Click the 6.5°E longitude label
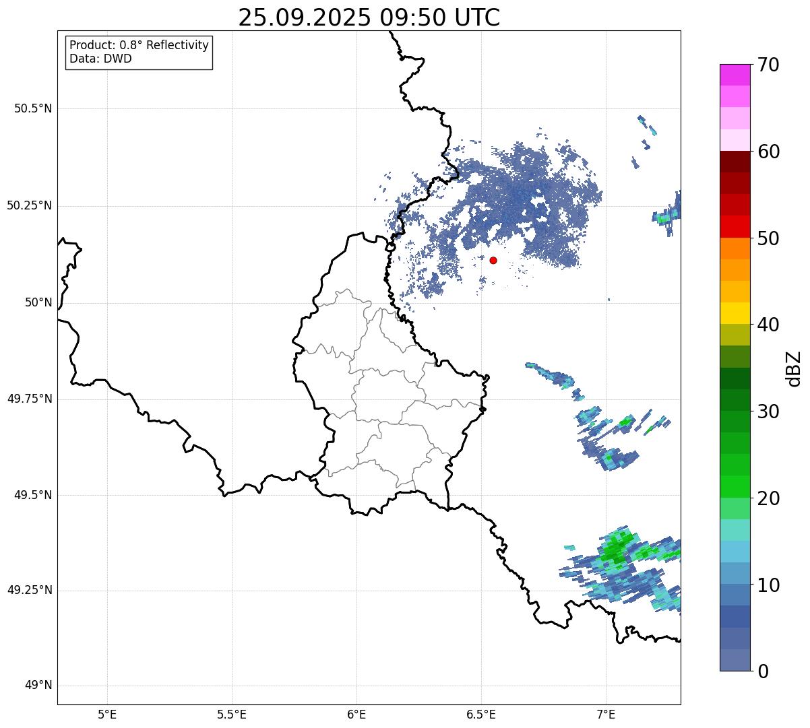 click(x=481, y=715)
